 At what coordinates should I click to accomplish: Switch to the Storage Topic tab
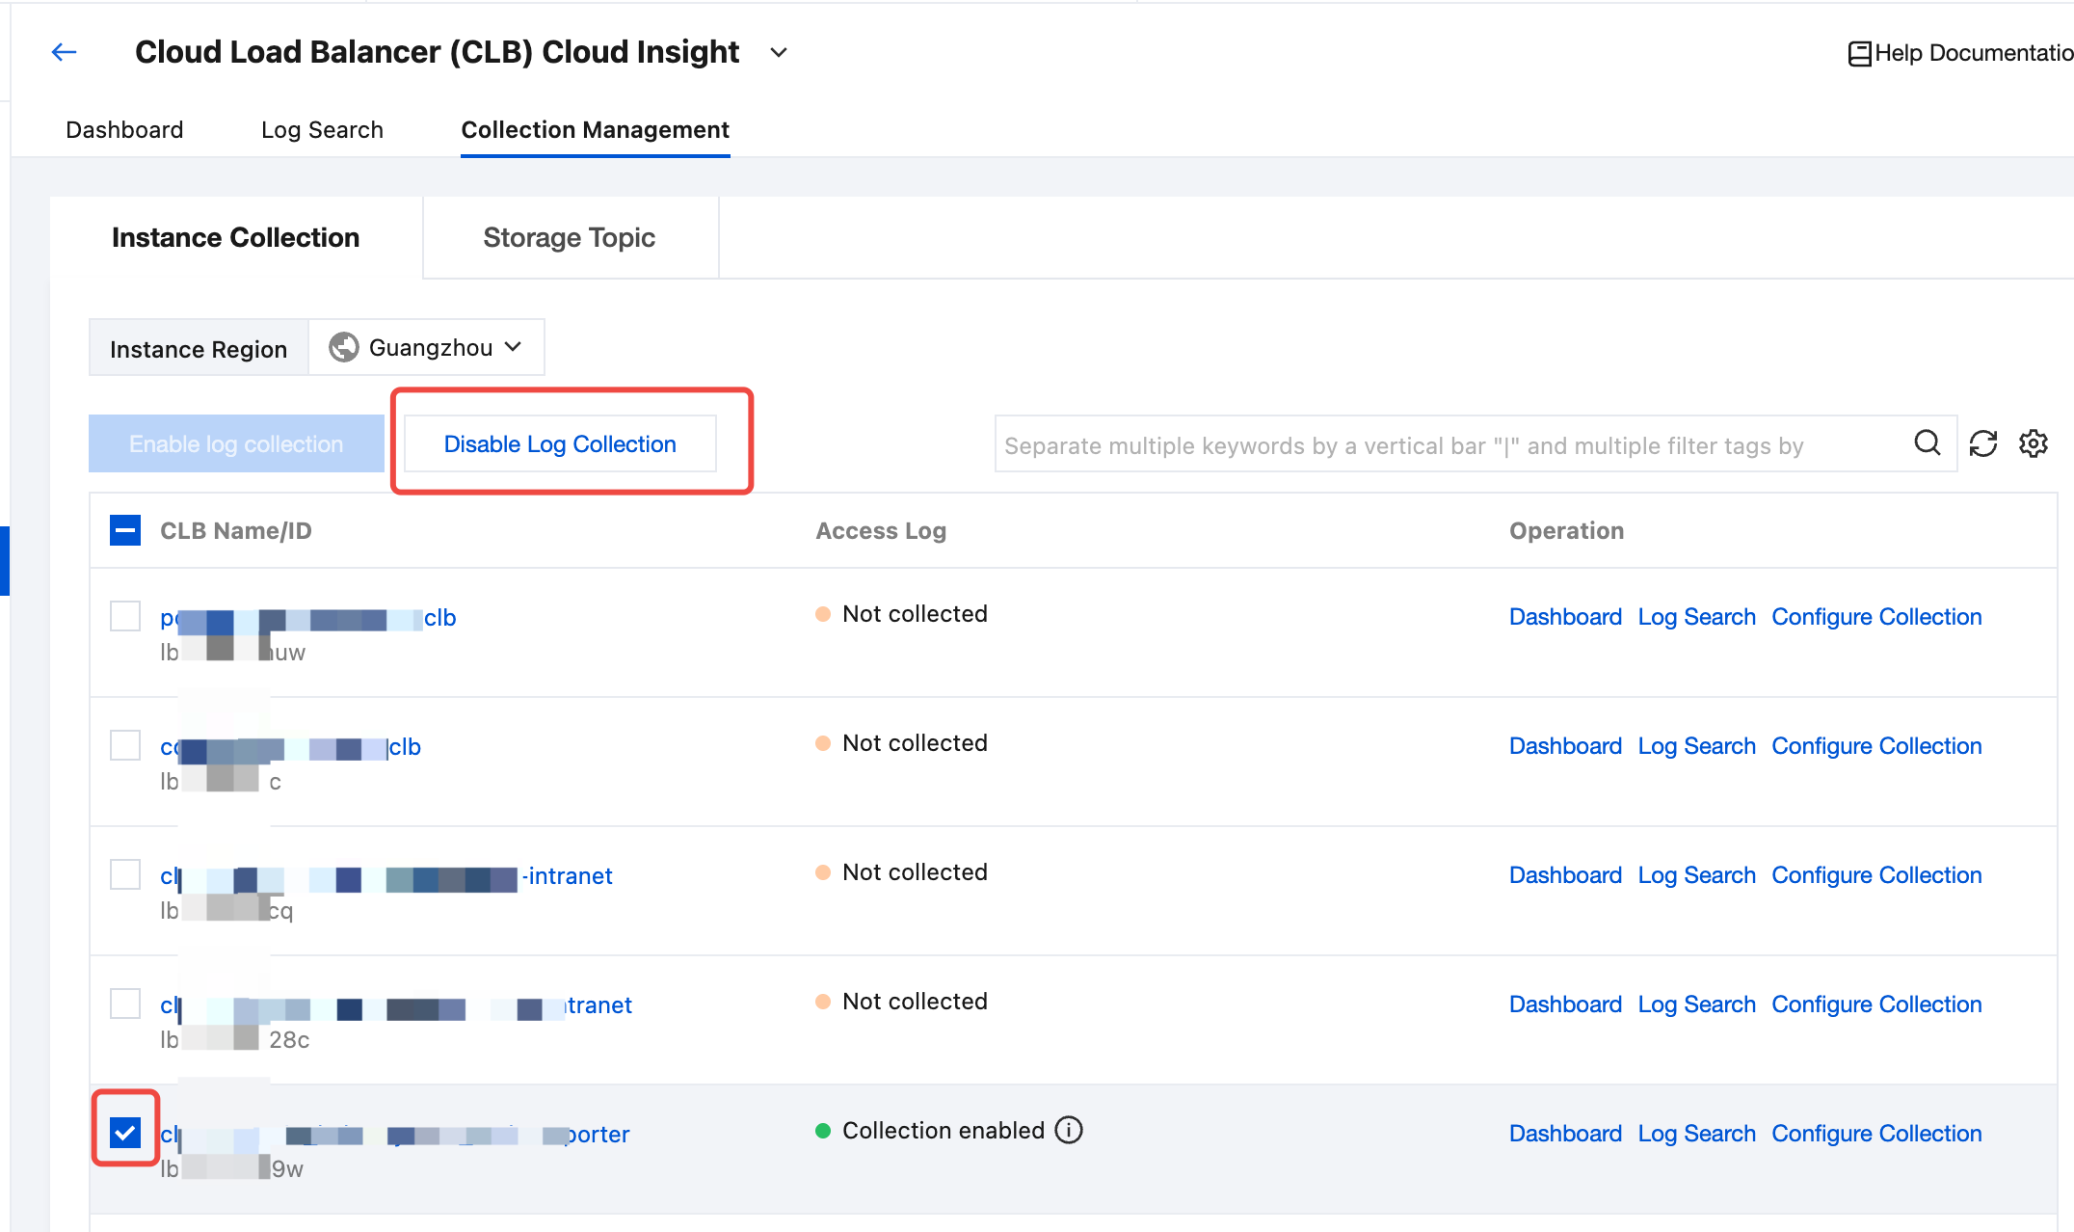click(569, 238)
